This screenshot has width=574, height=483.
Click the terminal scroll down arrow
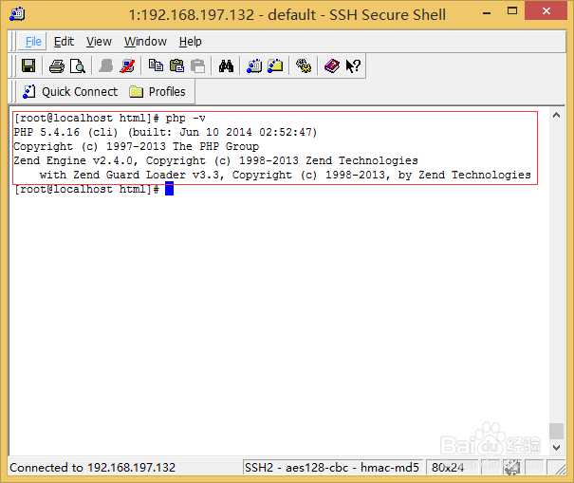[x=556, y=448]
